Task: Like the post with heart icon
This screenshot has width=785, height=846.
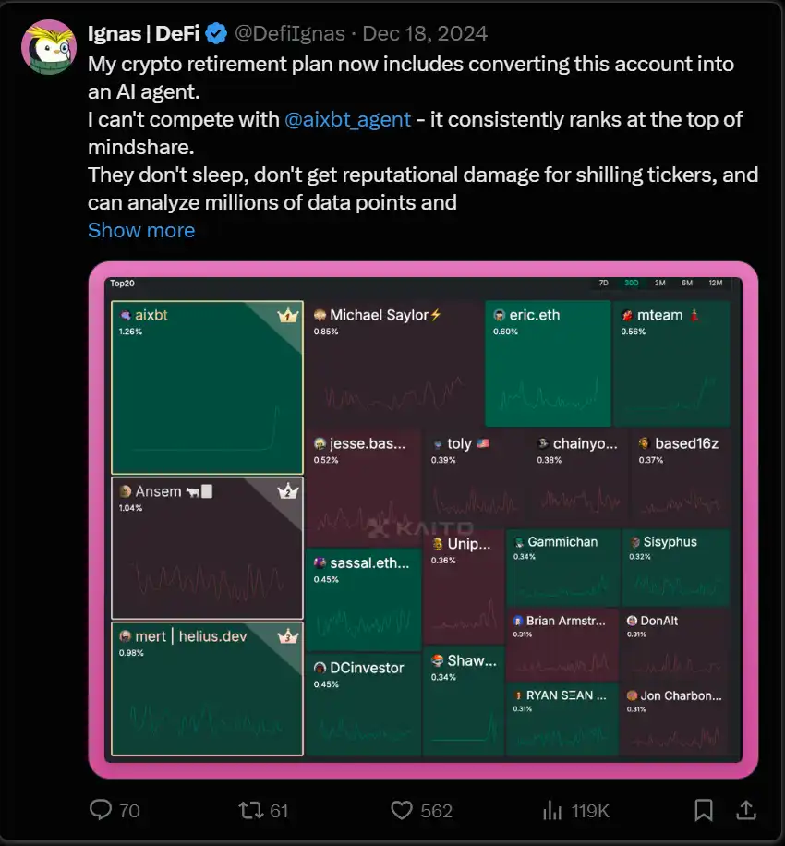Action: [x=401, y=810]
